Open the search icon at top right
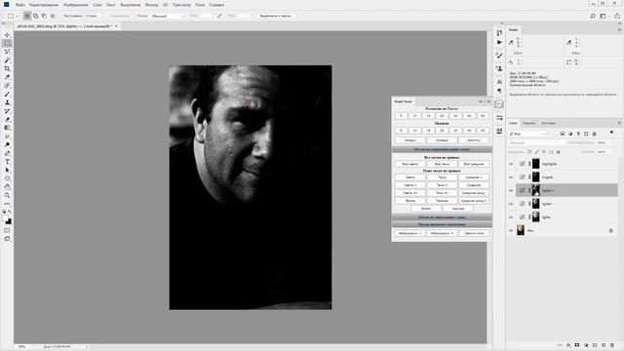Image resolution: width=624 pixels, height=351 pixels. (593, 16)
